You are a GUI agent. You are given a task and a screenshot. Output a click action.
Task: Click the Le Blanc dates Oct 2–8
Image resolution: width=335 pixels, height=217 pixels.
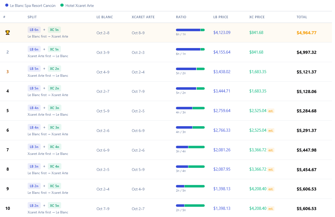(103, 33)
